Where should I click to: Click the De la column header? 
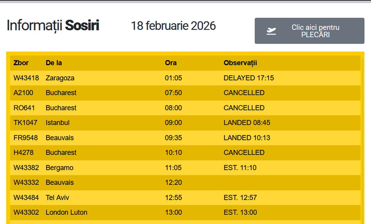54,63
